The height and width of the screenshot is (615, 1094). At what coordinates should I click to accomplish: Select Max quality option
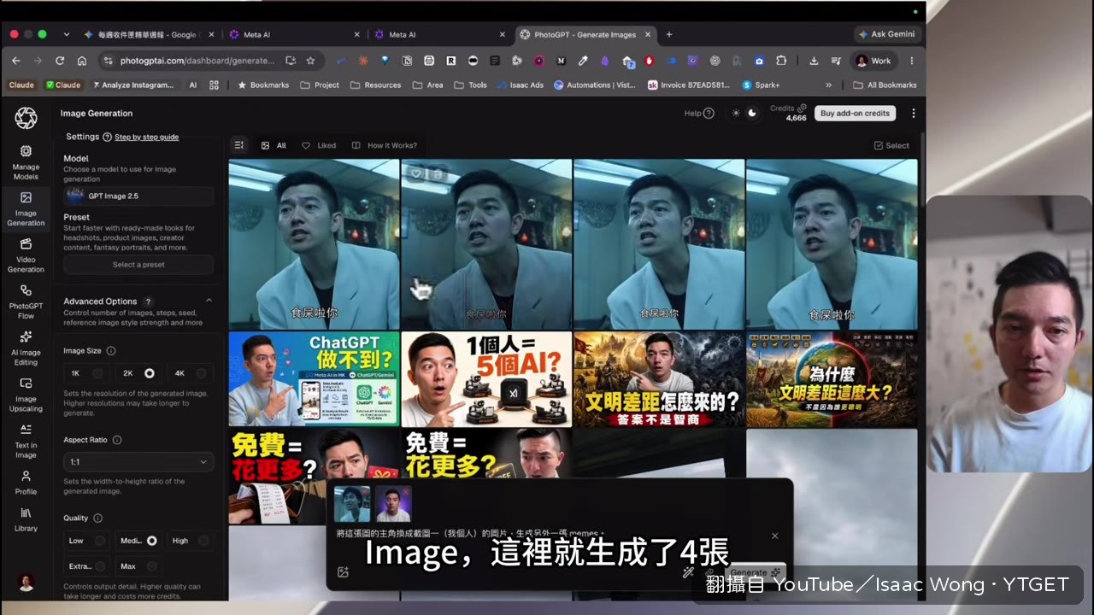click(139, 566)
